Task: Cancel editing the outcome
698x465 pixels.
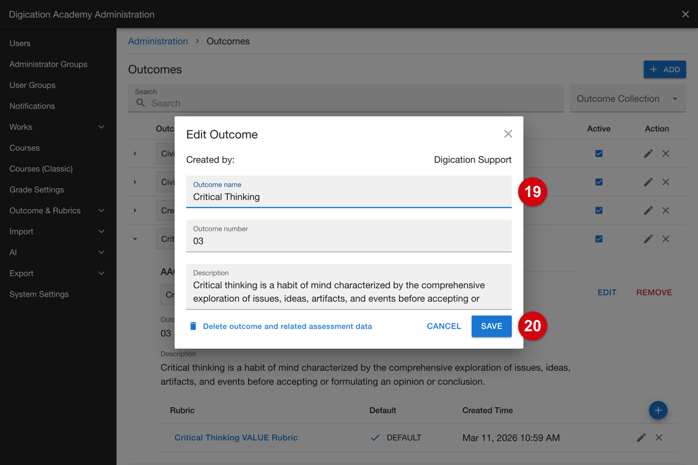Action: [x=444, y=326]
